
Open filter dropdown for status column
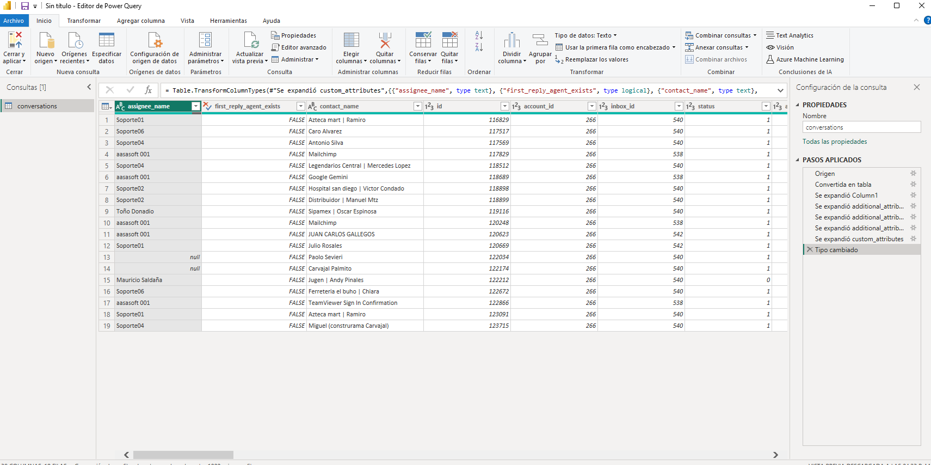pyautogui.click(x=766, y=106)
